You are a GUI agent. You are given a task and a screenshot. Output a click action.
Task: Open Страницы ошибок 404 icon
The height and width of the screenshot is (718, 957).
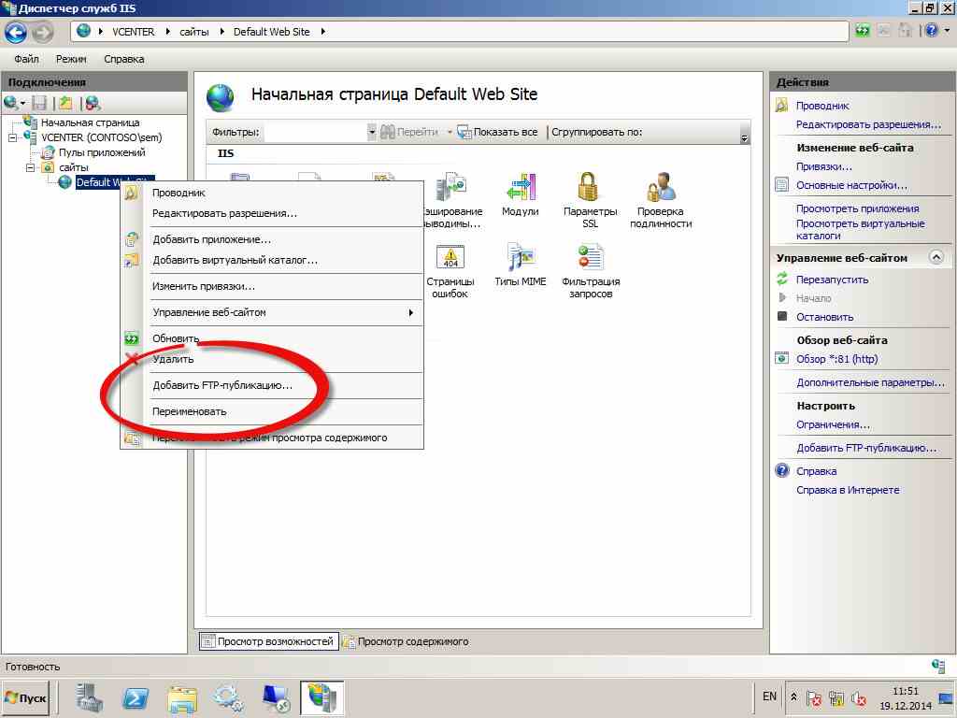tap(450, 256)
